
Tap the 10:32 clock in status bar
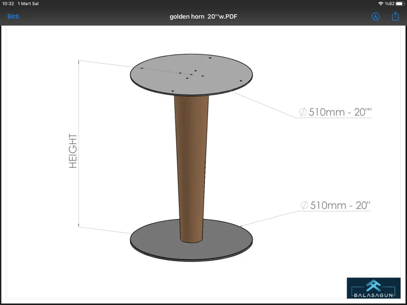pos(8,4)
